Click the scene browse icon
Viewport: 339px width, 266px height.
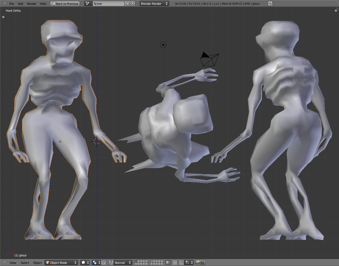coord(88,4)
